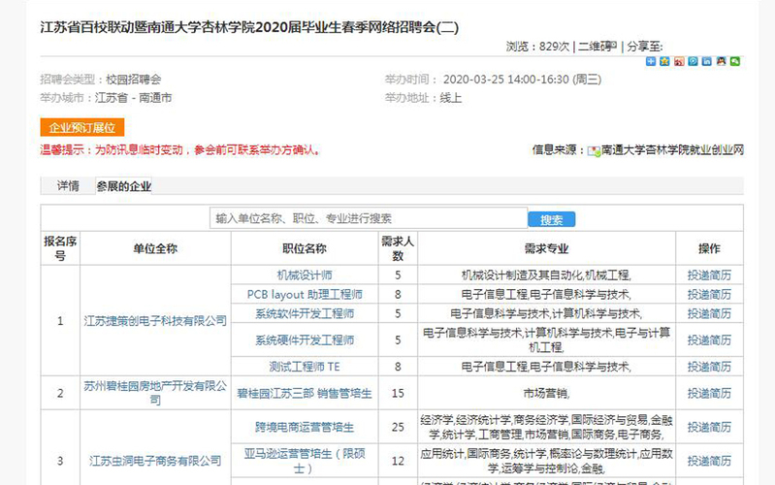This screenshot has width=775, height=485.
Task: Select the 参展的企业 tab
Action: pyautogui.click(x=123, y=186)
